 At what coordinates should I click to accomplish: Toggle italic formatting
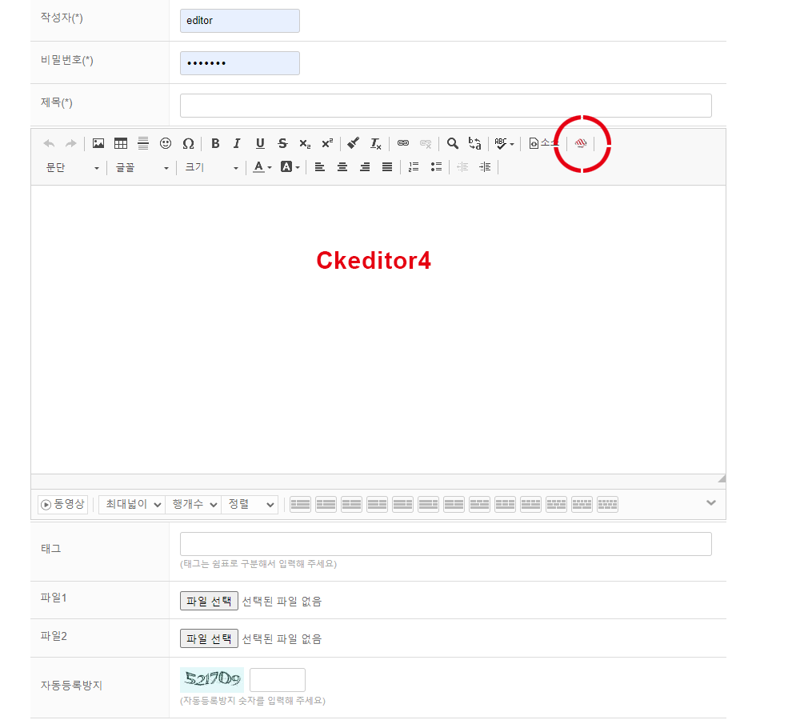tap(237, 143)
